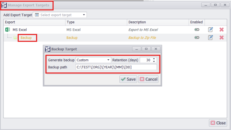The height and width of the screenshot is (130, 231).
Task: Click the Backup Target dialog icon
Action: (47, 49)
